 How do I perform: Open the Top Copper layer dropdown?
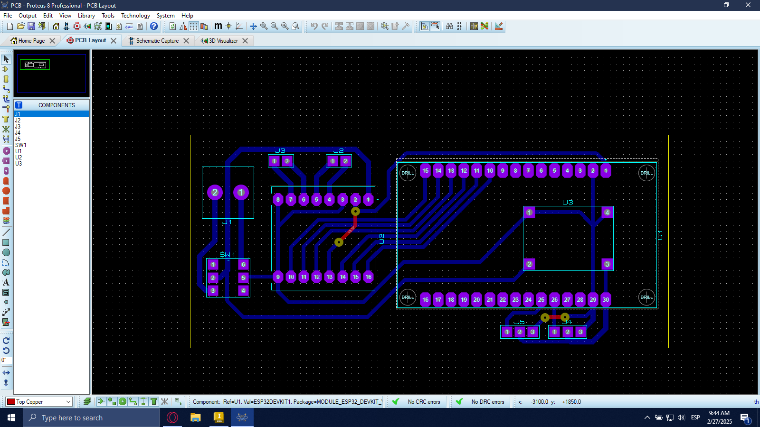pos(68,402)
